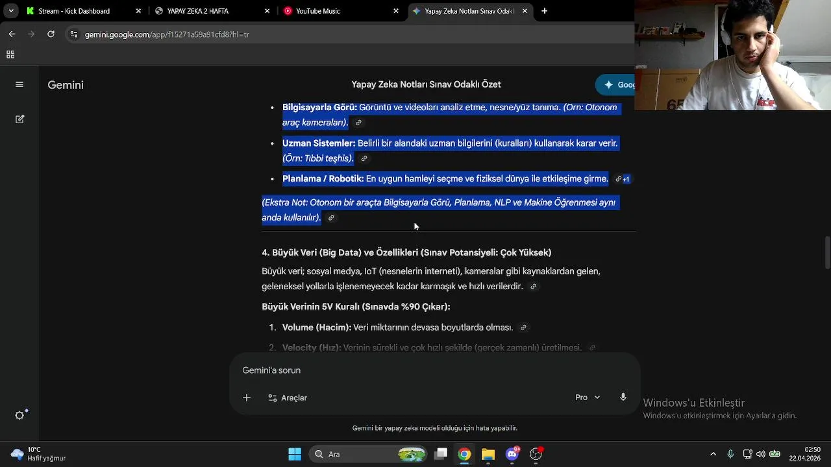The height and width of the screenshot is (467, 831).
Task: Open the Gemini main menu hamburger icon
Action: pos(19,85)
